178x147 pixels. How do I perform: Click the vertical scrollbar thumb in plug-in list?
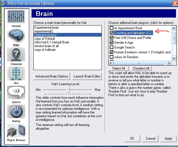pyautogui.click(x=174, y=38)
